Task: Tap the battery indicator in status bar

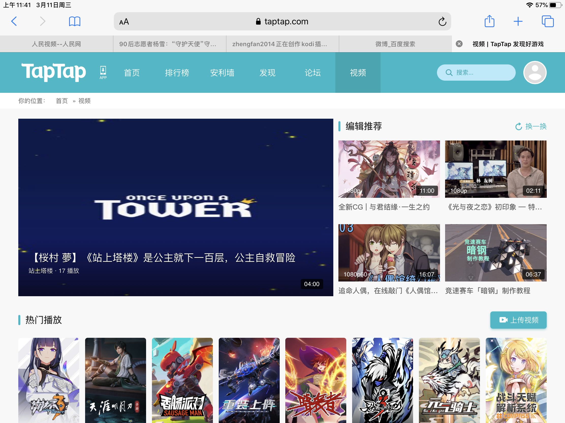Action: pyautogui.click(x=555, y=5)
